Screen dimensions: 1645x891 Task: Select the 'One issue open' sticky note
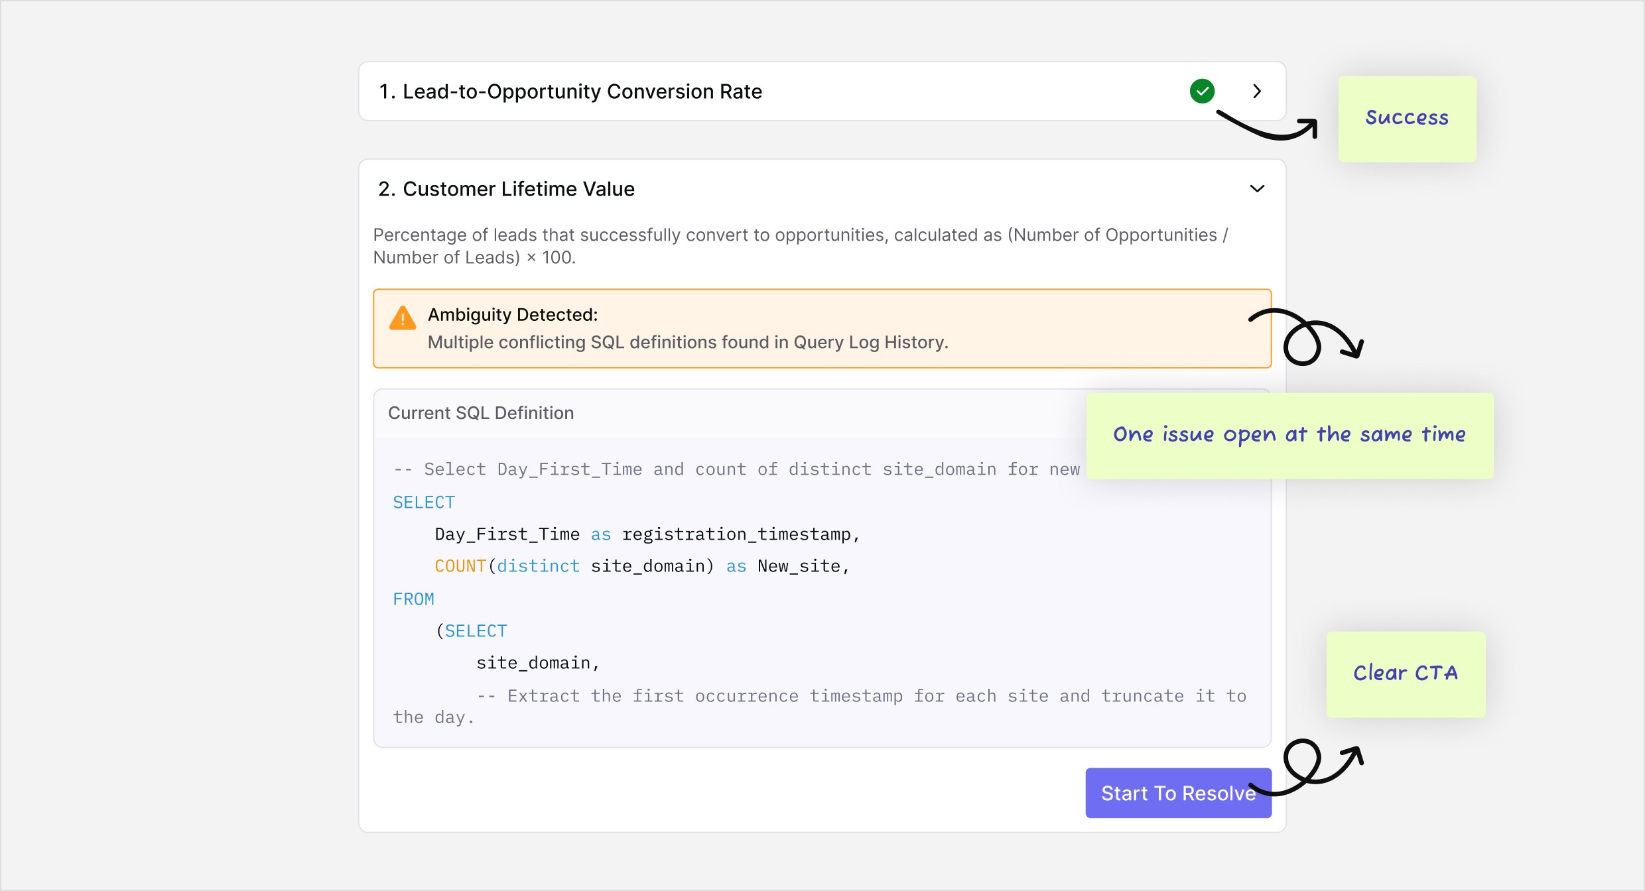click(x=1289, y=435)
